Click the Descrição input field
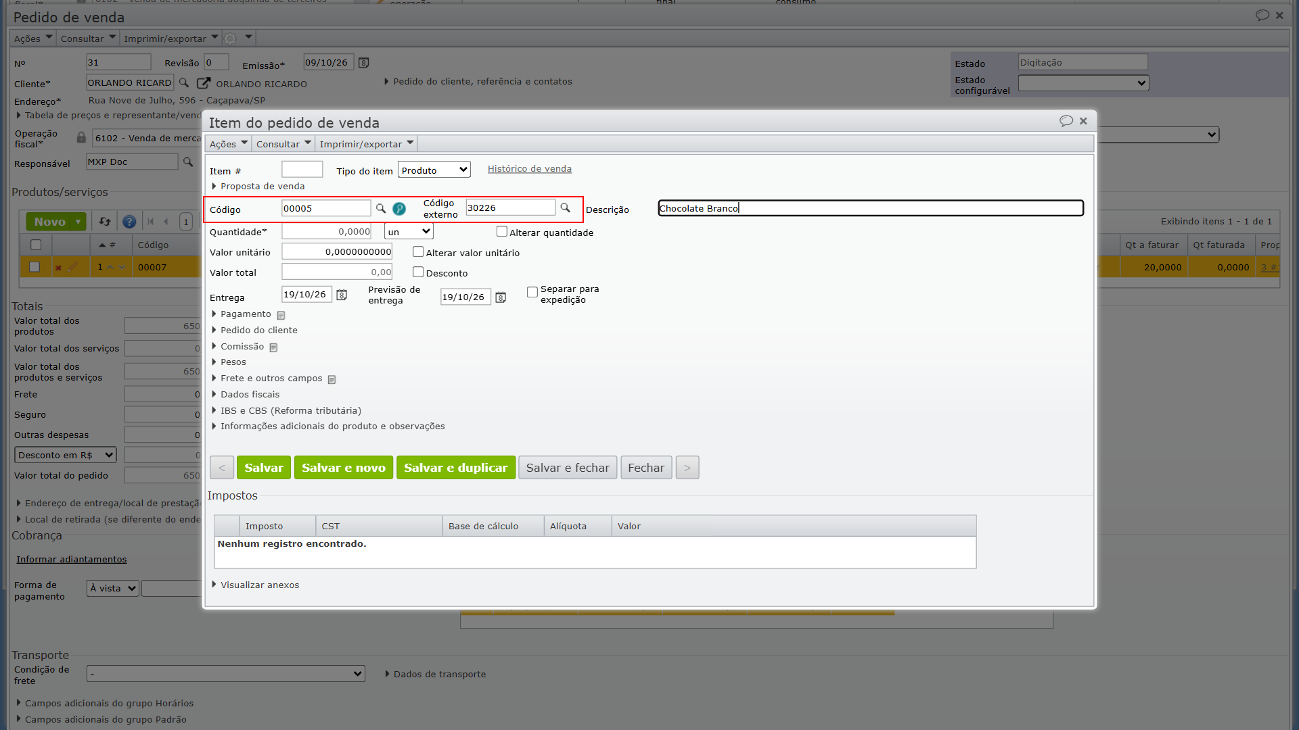 [x=871, y=208]
